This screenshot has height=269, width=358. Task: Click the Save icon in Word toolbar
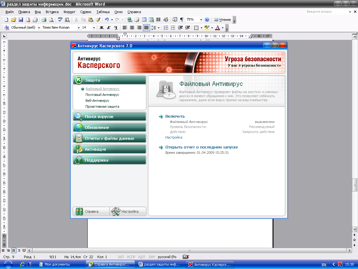click(x=21, y=20)
